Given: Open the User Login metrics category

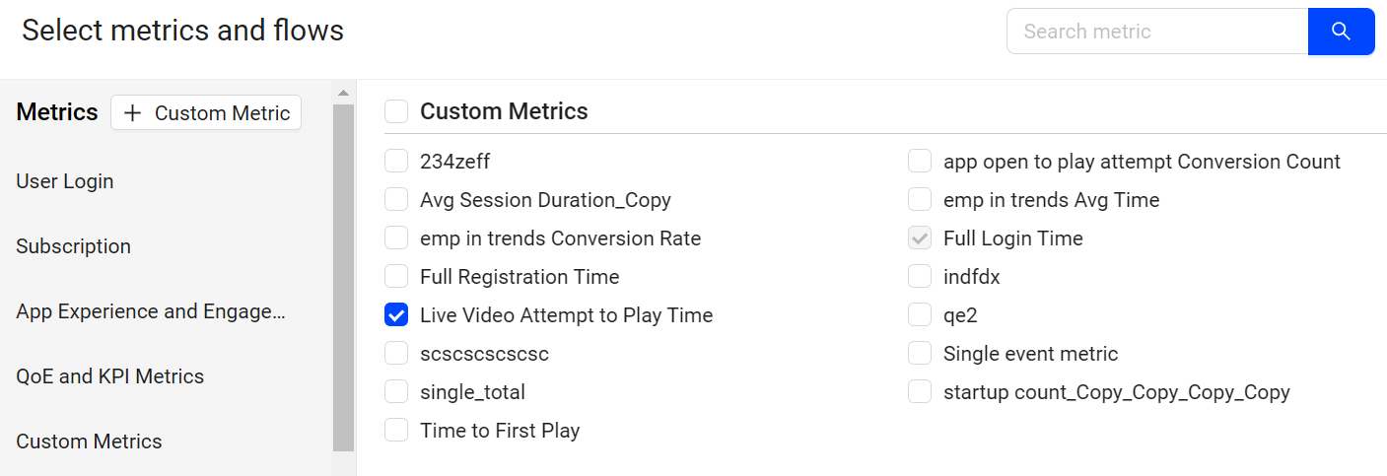Looking at the screenshot, I should point(65,181).
